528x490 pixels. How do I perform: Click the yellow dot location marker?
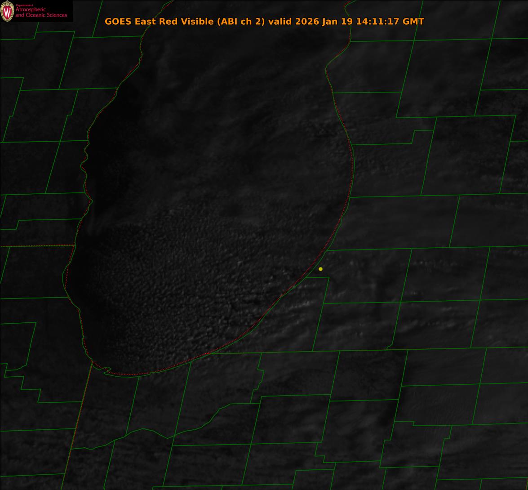click(320, 269)
